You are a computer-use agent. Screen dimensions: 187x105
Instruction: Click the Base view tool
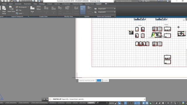(x=32, y=9)
